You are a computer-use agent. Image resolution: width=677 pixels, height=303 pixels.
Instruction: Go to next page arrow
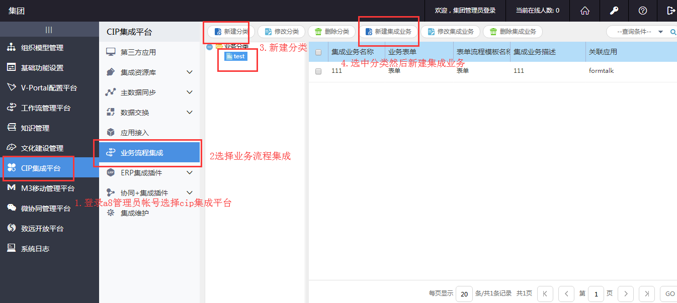[625, 293]
